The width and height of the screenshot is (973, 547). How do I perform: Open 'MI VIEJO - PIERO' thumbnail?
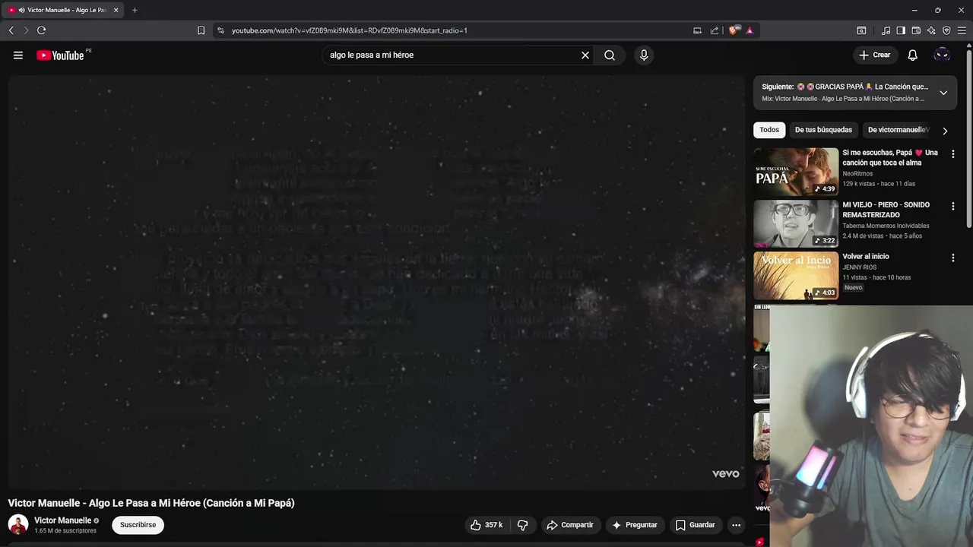796,223
